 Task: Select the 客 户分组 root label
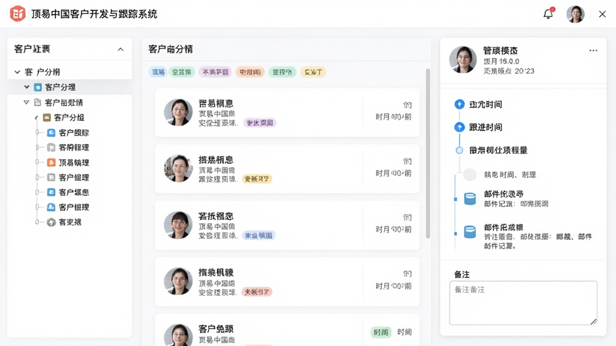pos(42,72)
